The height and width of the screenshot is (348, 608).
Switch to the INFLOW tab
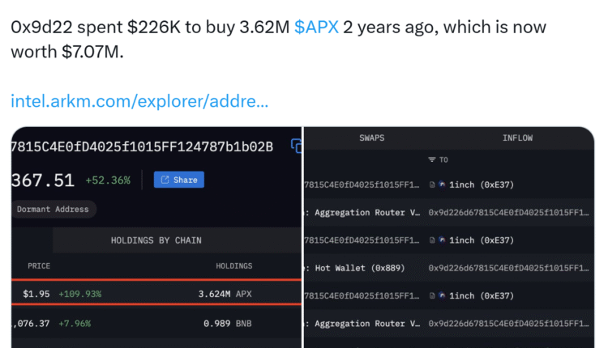517,138
